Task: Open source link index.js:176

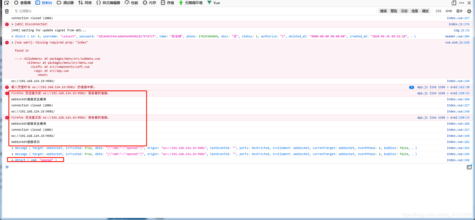Action: (x=459, y=24)
